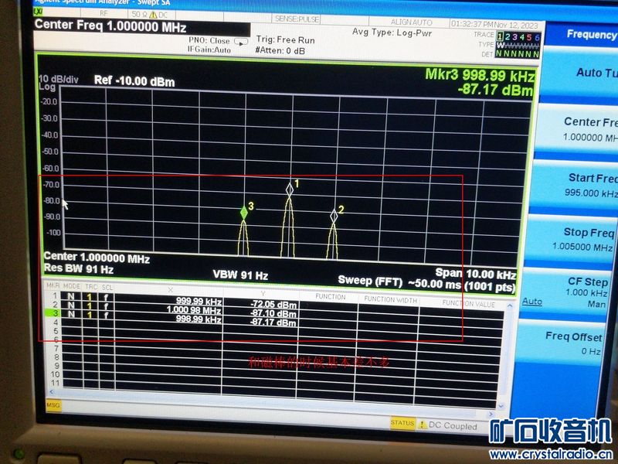Select trace number 4 indicator
Screen dimensions: 618x464
[x=522, y=37]
